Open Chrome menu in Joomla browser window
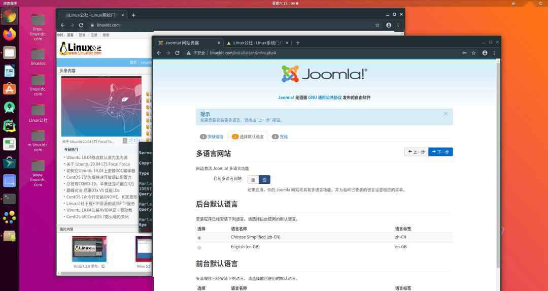Image resolution: width=548 pixels, height=291 pixels. click(494, 53)
